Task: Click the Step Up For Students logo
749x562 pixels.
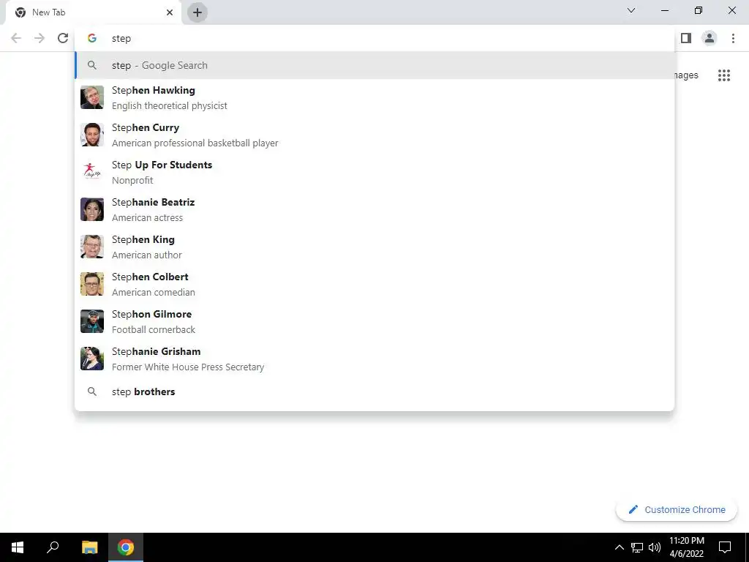Action: tap(92, 172)
